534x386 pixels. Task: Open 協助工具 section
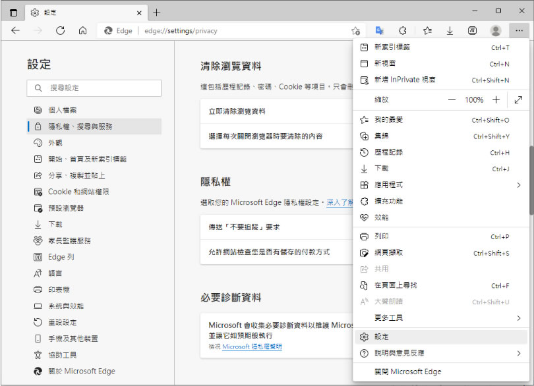click(94, 355)
